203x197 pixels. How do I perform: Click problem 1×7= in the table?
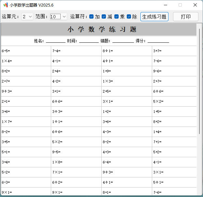click(26, 122)
